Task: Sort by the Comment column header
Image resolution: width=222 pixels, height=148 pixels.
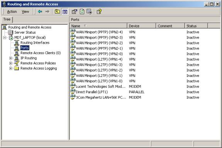Action: tap(170, 26)
